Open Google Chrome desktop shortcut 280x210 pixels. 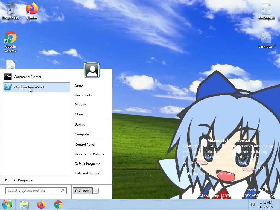pyautogui.click(x=11, y=42)
